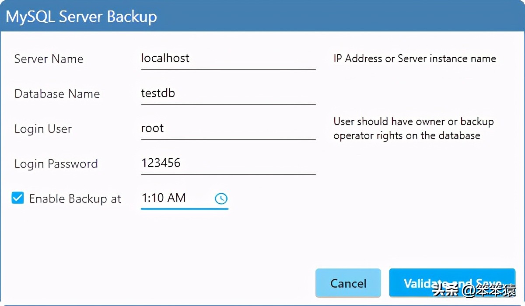Click the backup operator rights hint text
Viewport: 525px width, 306px height.
pos(413,129)
